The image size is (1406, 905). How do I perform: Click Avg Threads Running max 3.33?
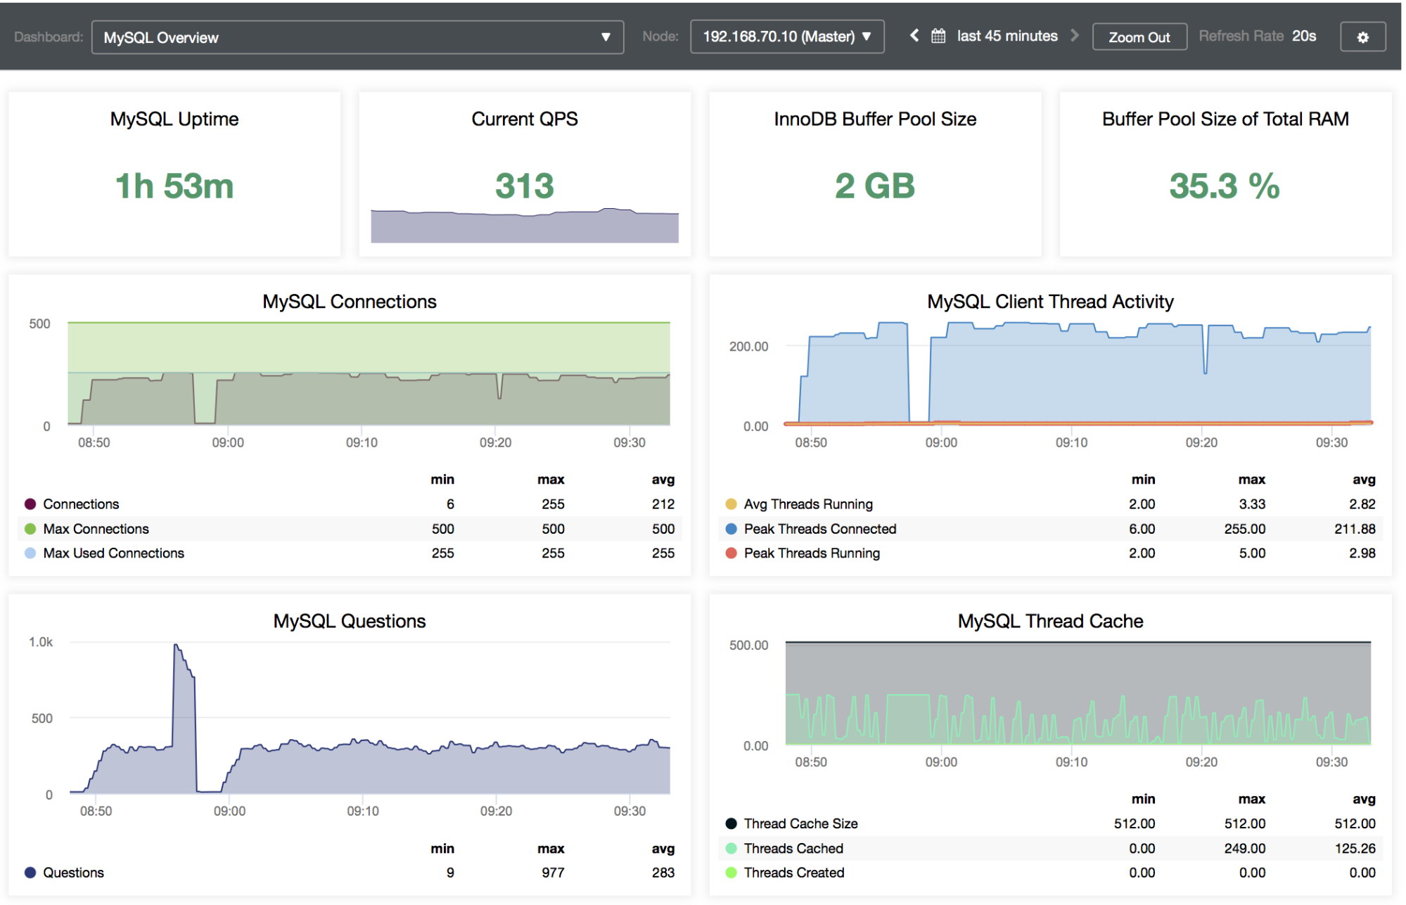click(x=1252, y=504)
